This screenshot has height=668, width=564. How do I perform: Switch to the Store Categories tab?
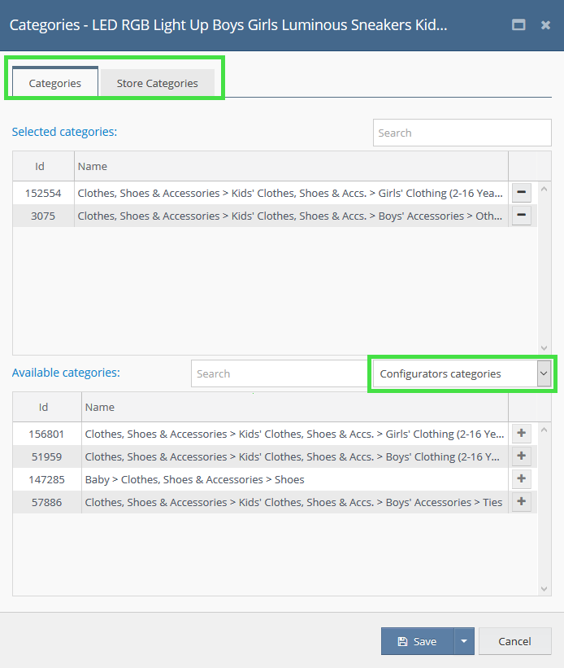point(157,83)
